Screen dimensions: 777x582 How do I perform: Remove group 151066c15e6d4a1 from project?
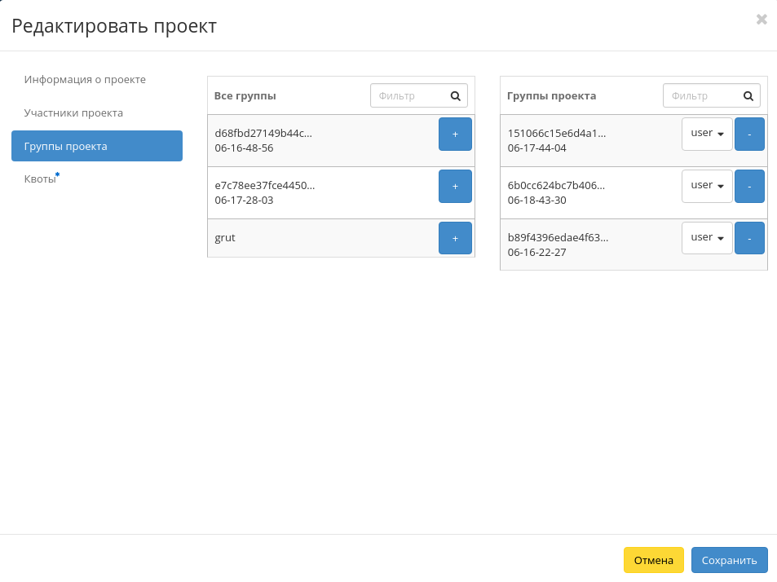click(x=748, y=134)
